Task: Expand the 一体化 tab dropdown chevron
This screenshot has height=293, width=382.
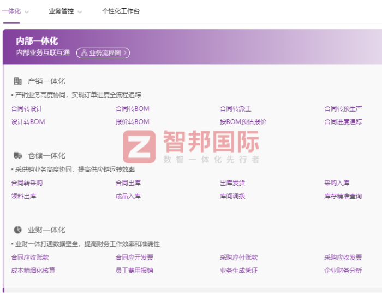Action: (x=27, y=11)
